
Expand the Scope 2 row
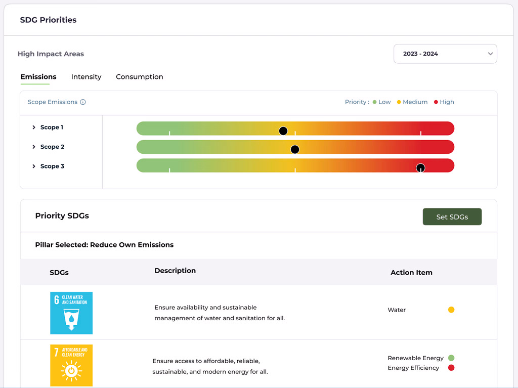pyautogui.click(x=34, y=147)
